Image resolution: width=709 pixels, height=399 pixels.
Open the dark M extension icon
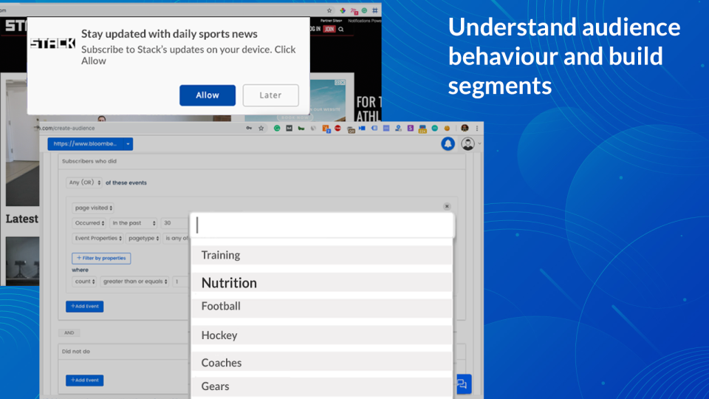(289, 129)
